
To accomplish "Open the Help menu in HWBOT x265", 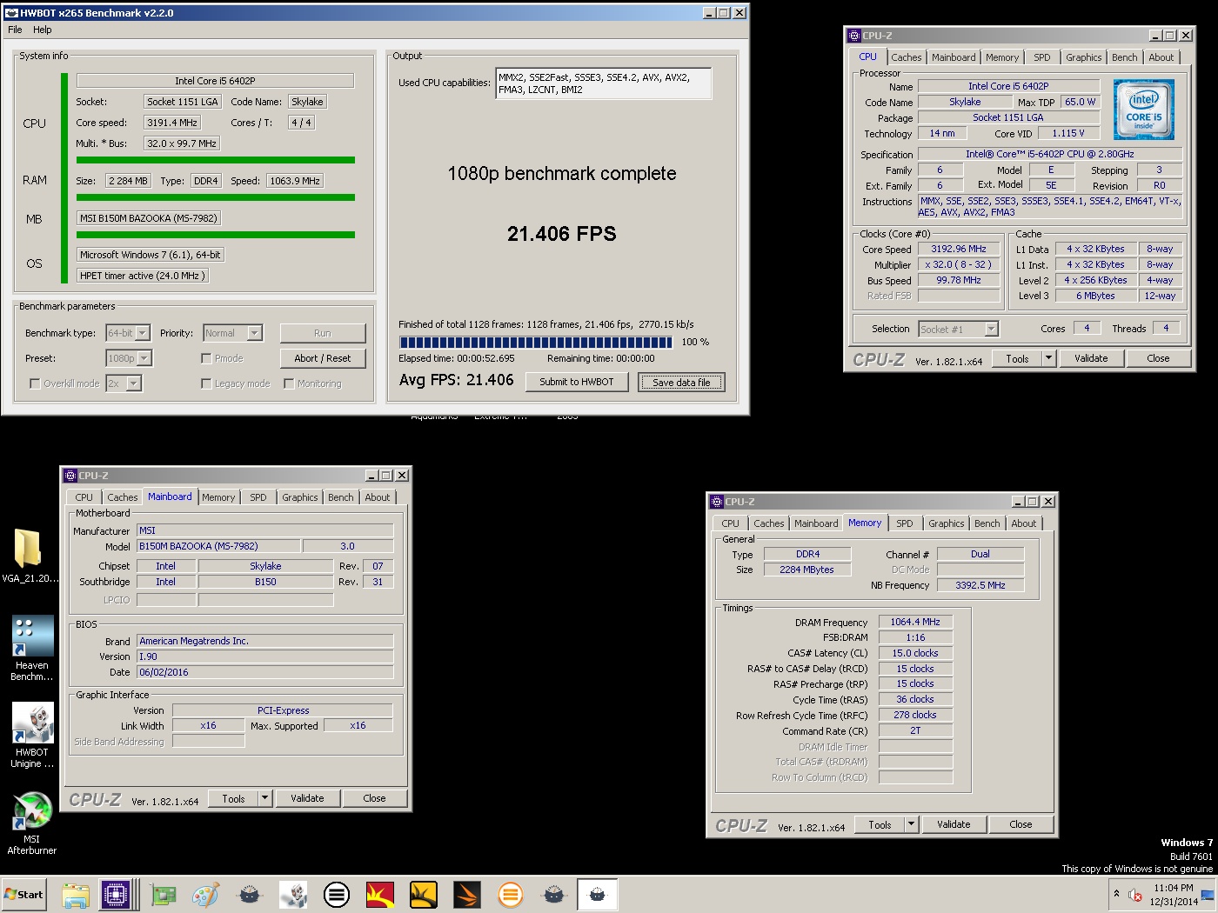I will (x=43, y=30).
